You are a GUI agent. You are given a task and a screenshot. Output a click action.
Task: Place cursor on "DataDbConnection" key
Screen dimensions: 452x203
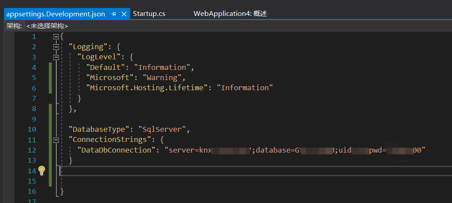pyautogui.click(x=116, y=150)
